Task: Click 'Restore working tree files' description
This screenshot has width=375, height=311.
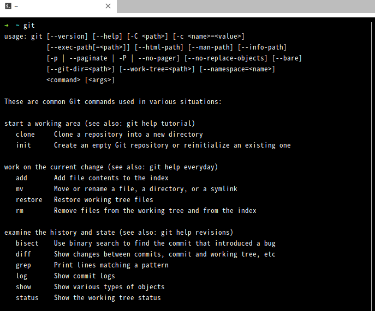Action: pyautogui.click(x=104, y=200)
